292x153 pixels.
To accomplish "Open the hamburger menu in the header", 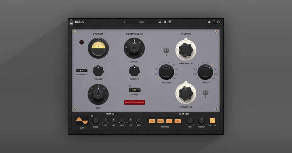I will pos(214,22).
